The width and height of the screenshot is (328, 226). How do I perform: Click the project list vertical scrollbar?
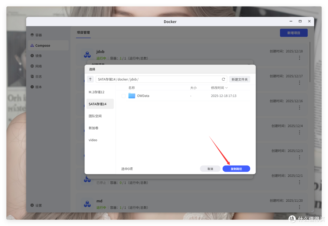(310, 62)
